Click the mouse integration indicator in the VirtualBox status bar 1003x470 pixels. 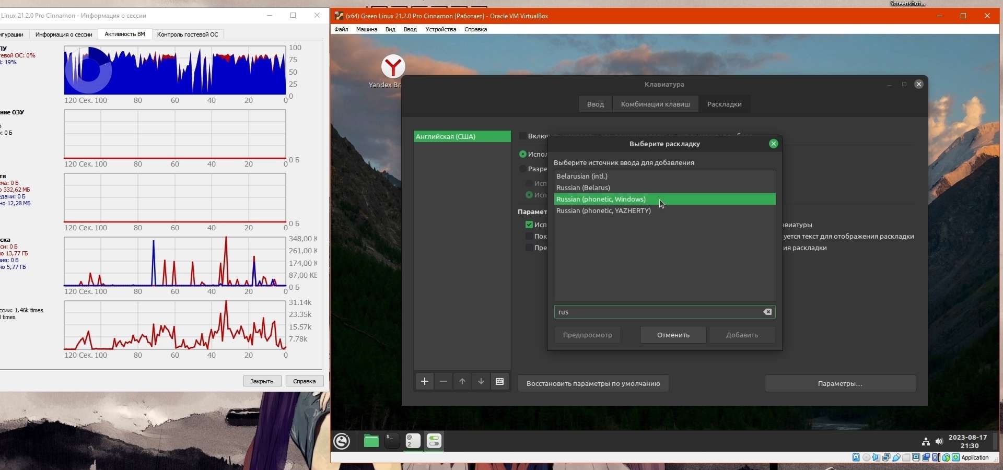click(x=946, y=457)
